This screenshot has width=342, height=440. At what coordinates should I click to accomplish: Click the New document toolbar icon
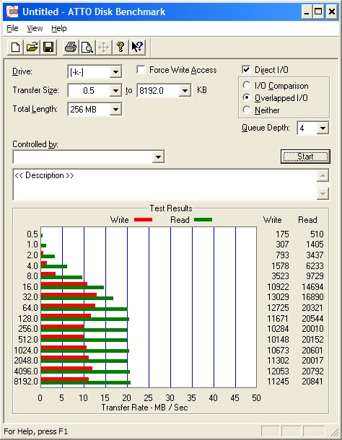(x=16, y=47)
